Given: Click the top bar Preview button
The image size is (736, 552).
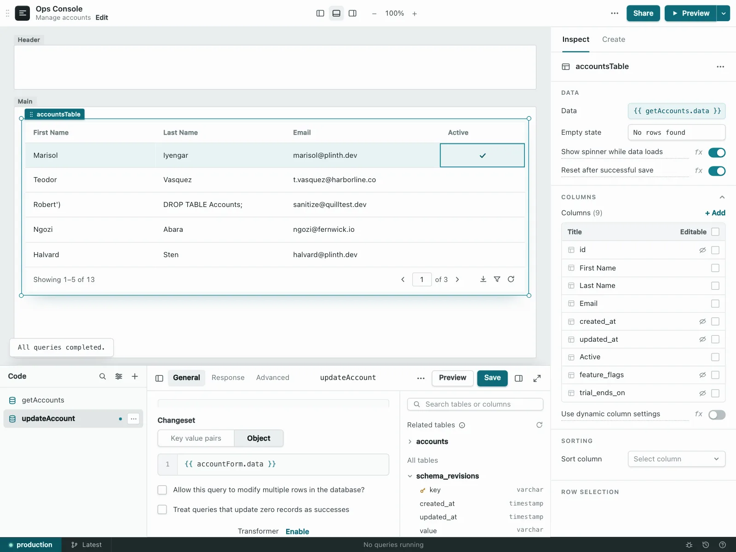Looking at the screenshot, I should point(691,13).
